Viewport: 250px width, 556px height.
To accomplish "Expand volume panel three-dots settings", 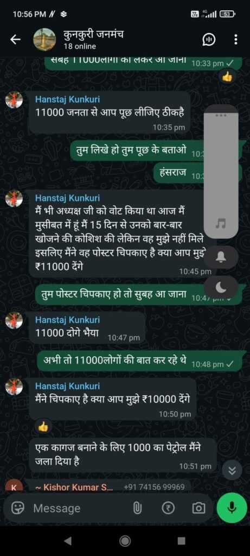I will [221, 115].
